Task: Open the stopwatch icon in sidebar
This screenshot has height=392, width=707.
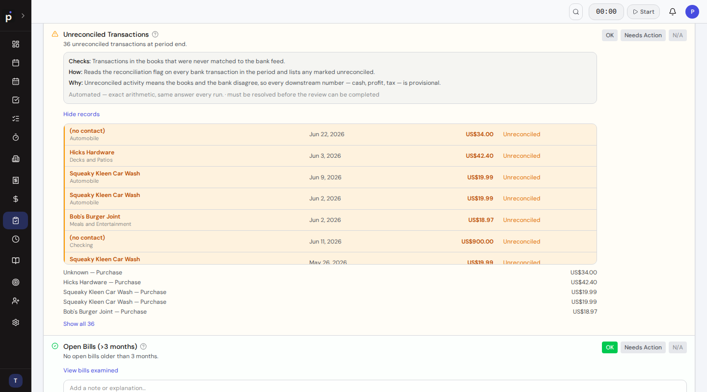Action: pos(16,137)
